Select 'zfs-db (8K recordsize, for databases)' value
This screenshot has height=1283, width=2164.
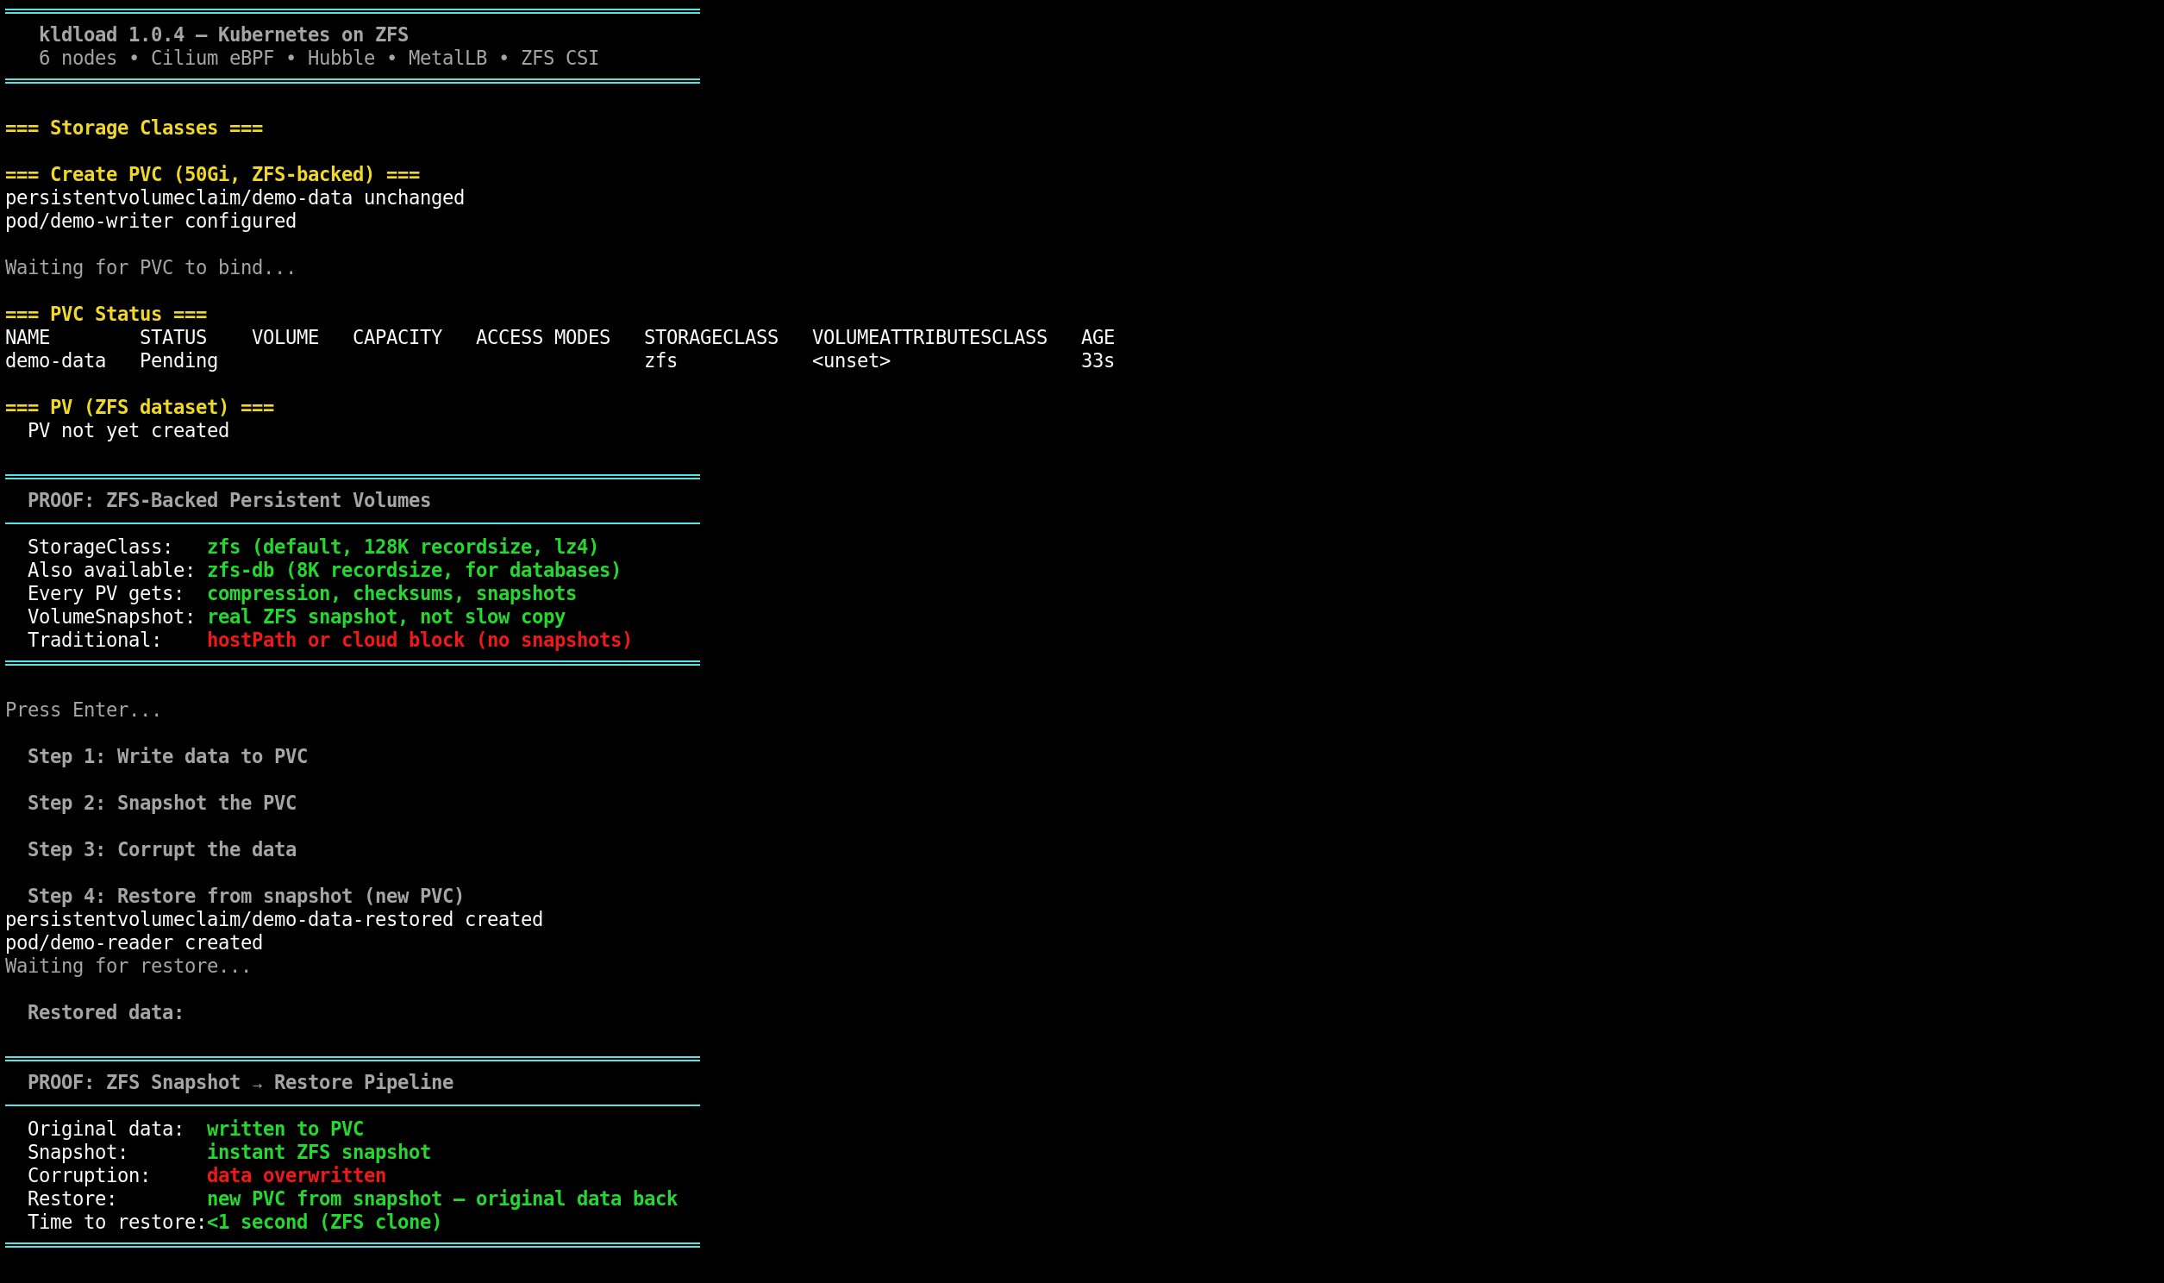(414, 572)
